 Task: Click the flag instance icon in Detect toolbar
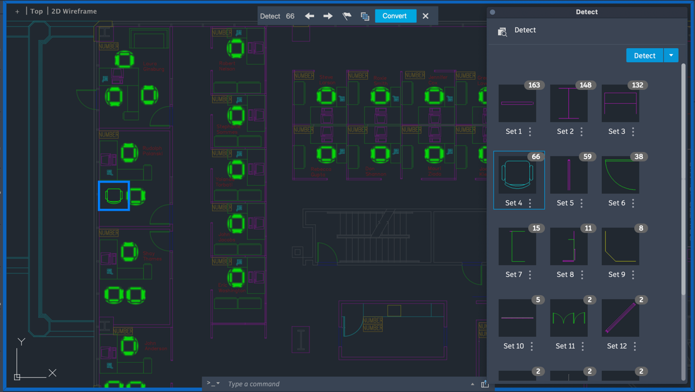tap(346, 16)
